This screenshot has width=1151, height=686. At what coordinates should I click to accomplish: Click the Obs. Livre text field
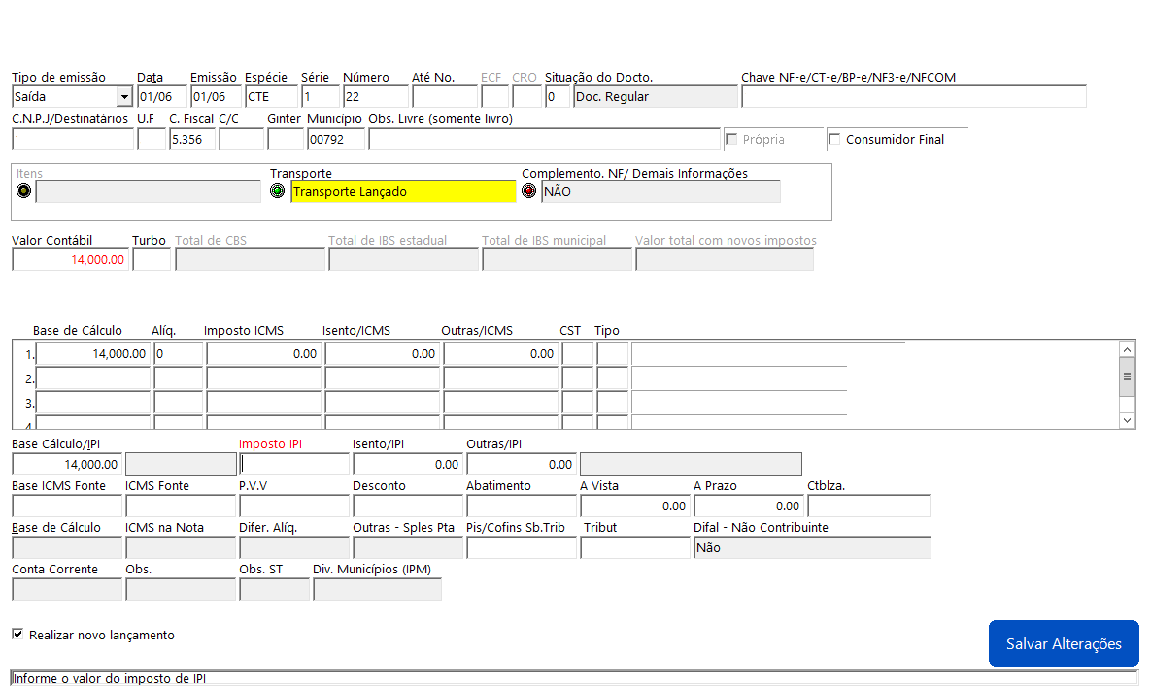coord(545,140)
